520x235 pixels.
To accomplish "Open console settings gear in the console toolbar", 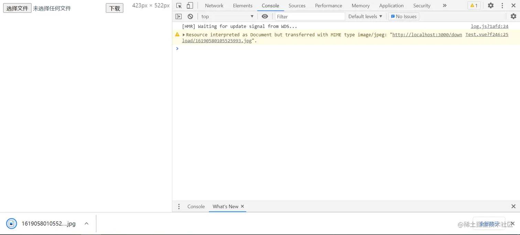I will [513, 16].
